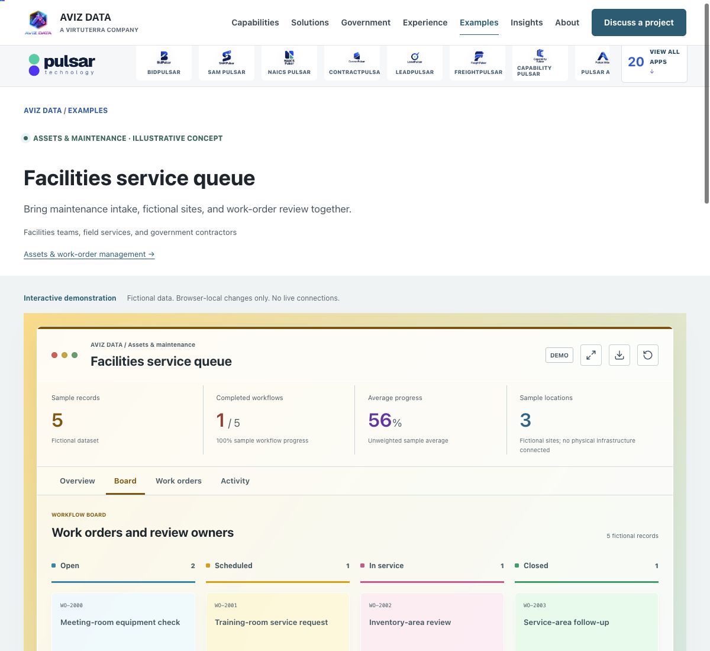Open the ContractPulsar app tile
The image size is (710, 651).
point(352,63)
